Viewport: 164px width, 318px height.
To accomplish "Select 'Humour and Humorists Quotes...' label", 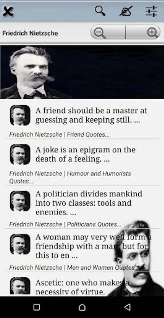I will coord(70,177).
